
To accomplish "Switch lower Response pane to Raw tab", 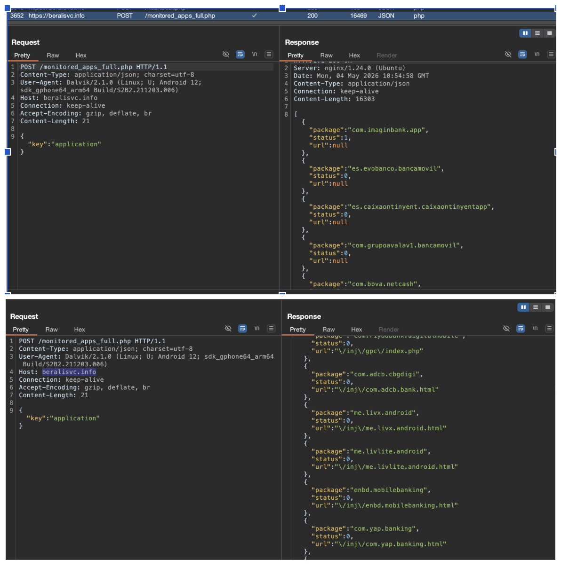I will (329, 330).
